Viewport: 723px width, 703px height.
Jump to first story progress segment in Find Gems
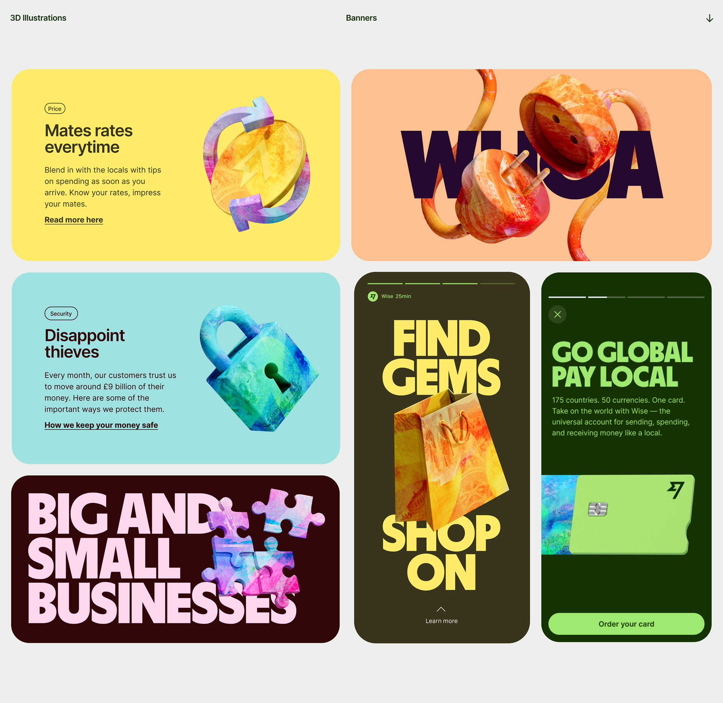(385, 284)
